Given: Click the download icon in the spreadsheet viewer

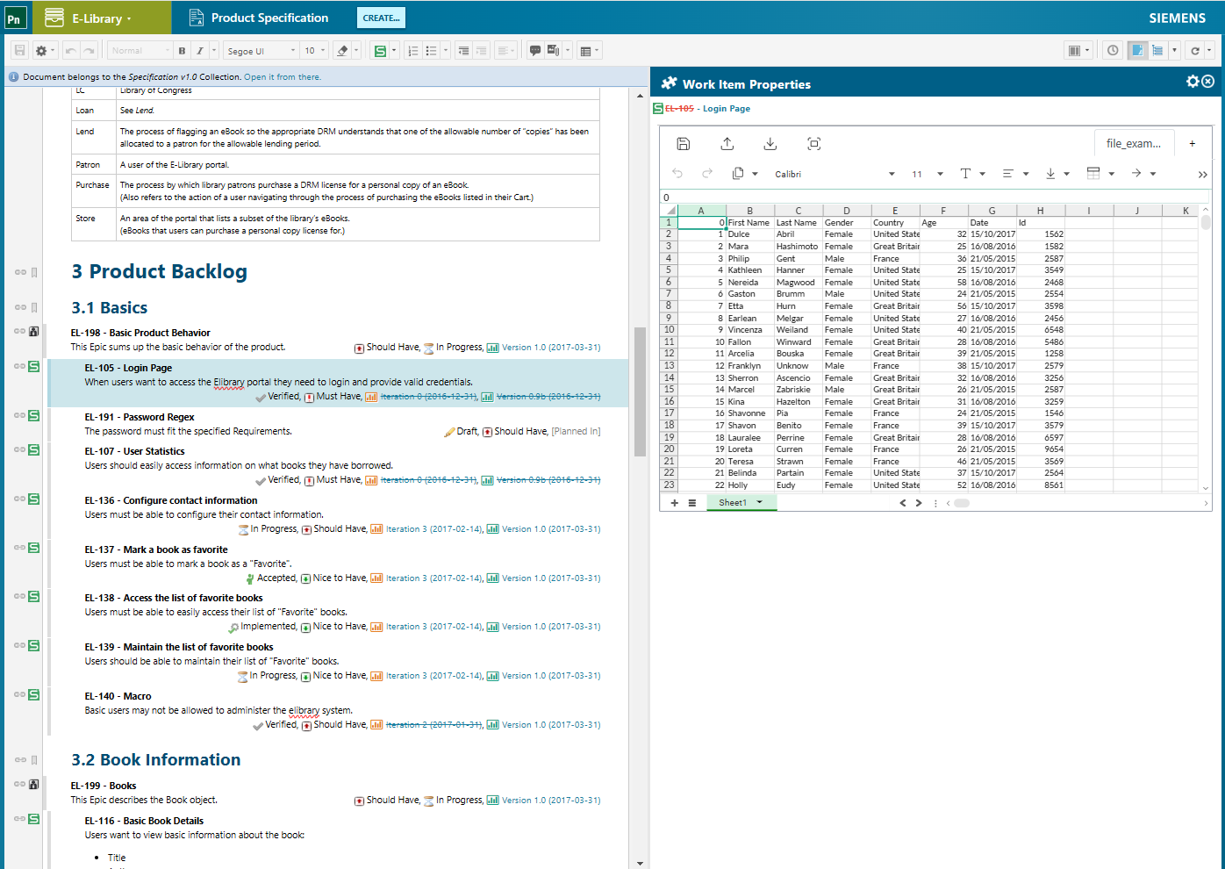Looking at the screenshot, I should (x=770, y=143).
